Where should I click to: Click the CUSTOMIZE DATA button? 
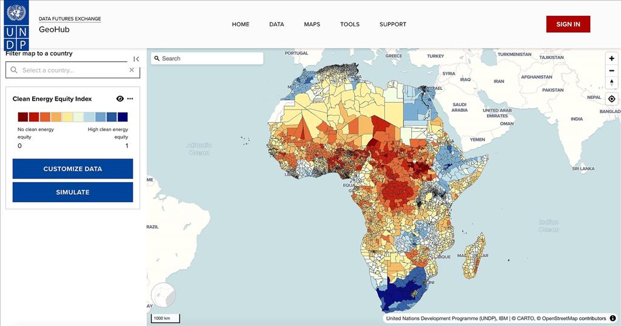(x=73, y=169)
